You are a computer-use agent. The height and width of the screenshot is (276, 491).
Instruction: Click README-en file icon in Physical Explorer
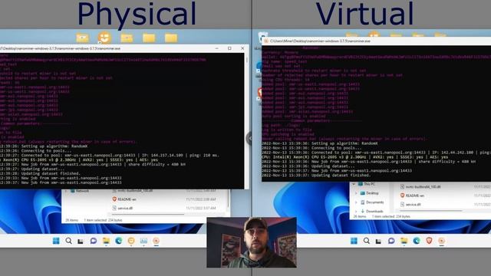114,199
